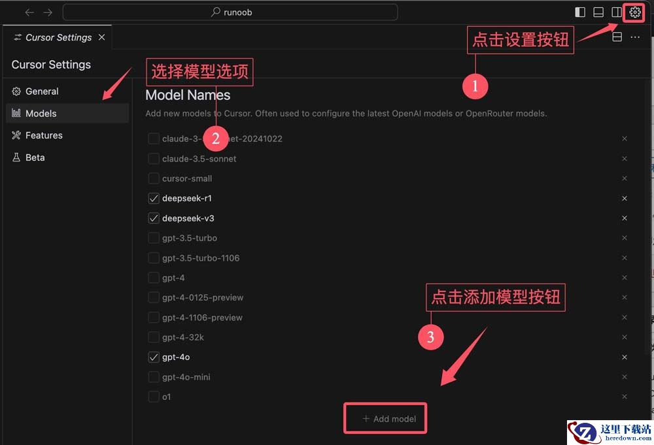Click the Model Names heading
This screenshot has height=445, width=654.
[188, 95]
